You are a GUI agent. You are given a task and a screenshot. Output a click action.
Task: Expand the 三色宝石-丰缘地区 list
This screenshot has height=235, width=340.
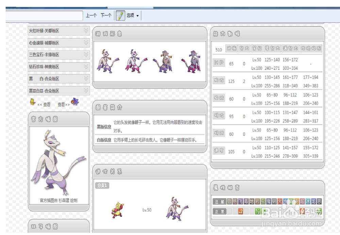[58, 55]
